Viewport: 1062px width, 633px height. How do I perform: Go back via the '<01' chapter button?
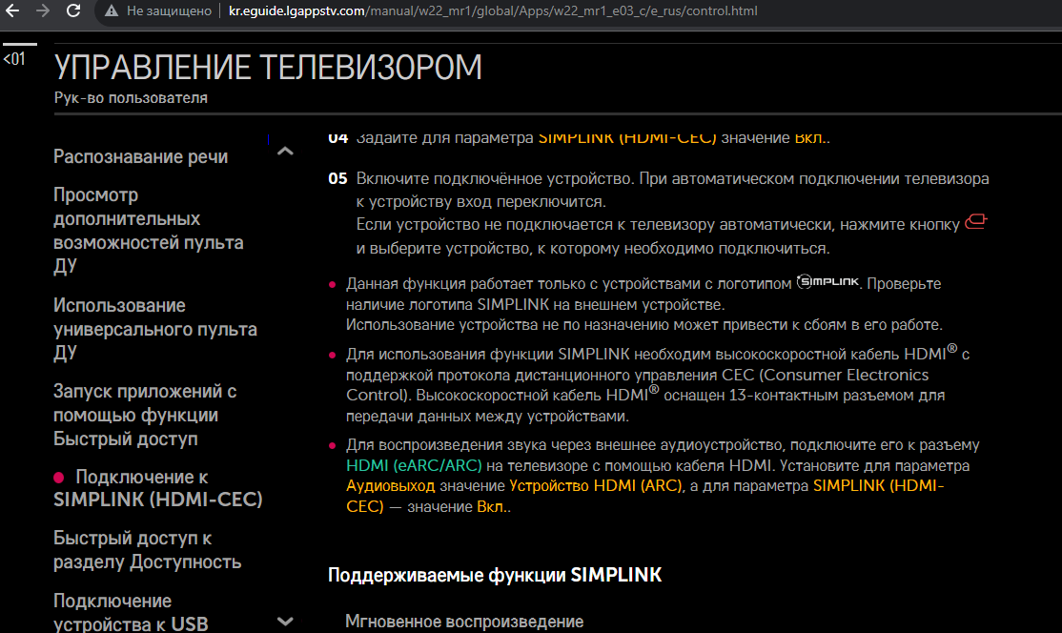(x=14, y=59)
